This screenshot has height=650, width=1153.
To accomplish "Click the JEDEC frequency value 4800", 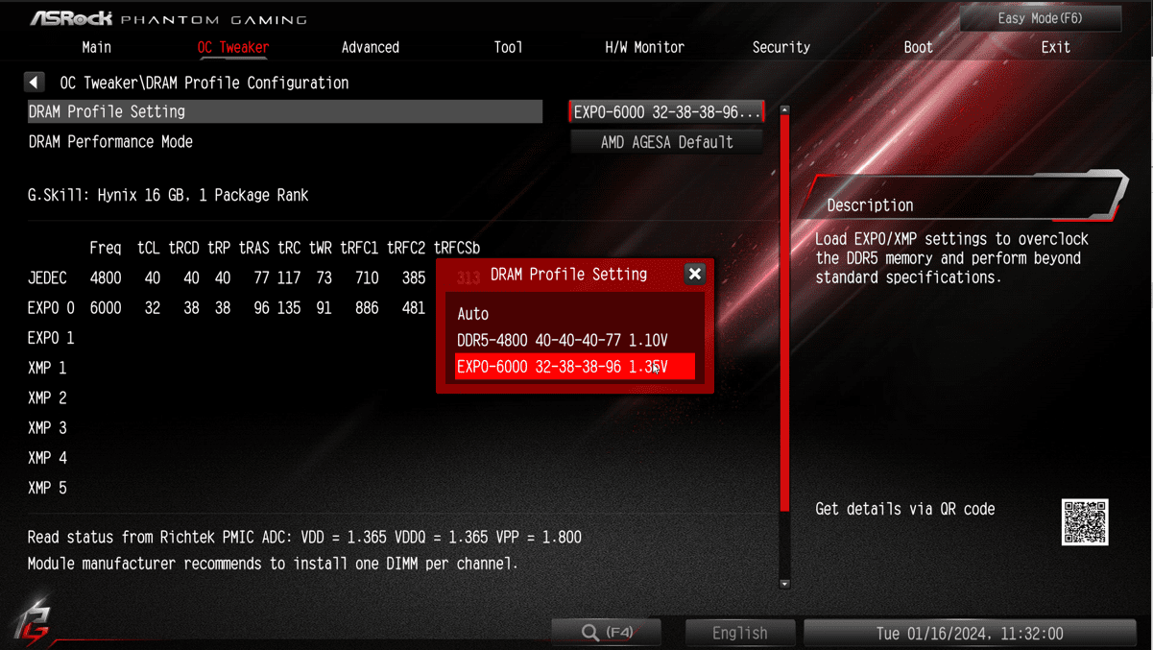I will (x=106, y=278).
